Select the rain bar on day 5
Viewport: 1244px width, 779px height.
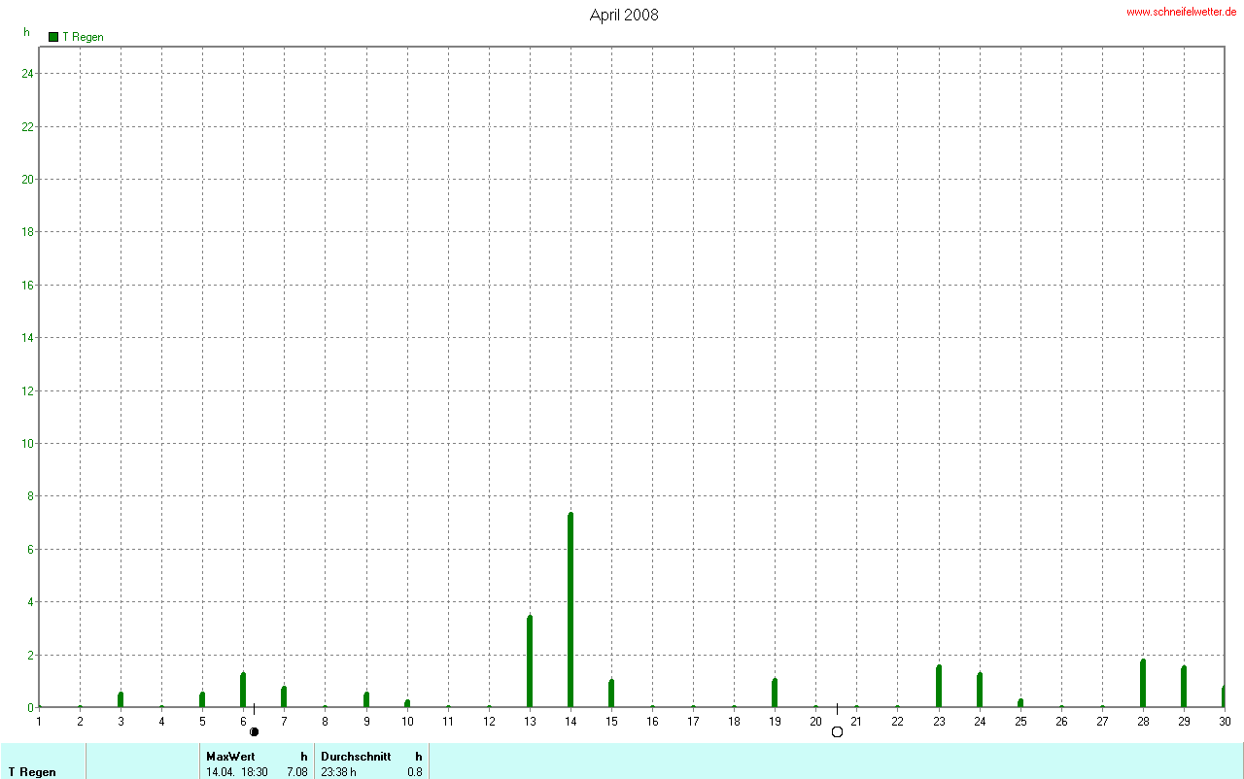point(202,699)
